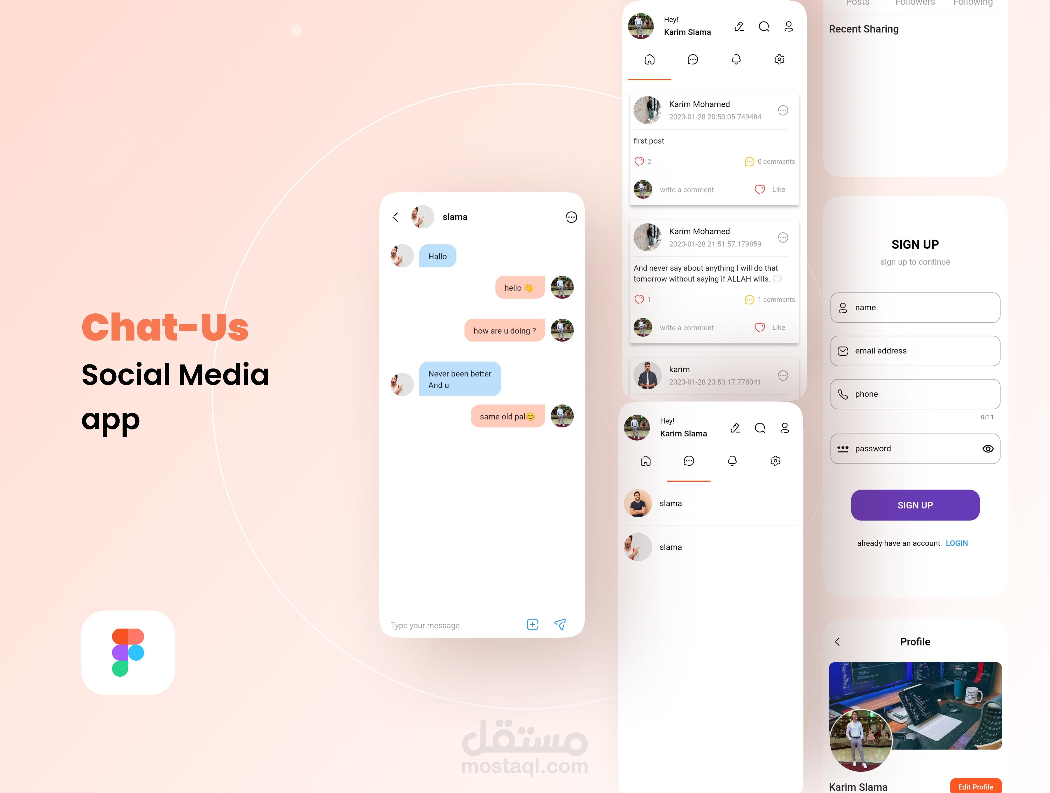Toggle like heart on second post
1050x793 pixels.
[759, 327]
